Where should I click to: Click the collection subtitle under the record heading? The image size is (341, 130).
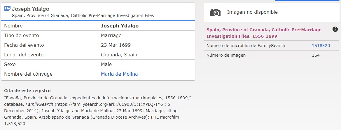point(83,15)
